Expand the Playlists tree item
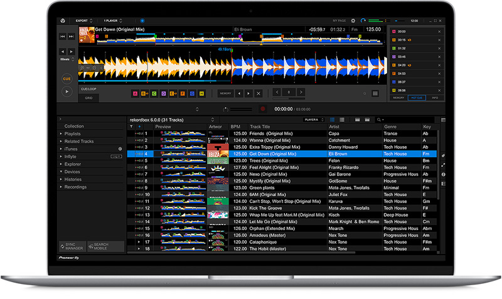Screen dimensions: 502x299 tap(61, 134)
